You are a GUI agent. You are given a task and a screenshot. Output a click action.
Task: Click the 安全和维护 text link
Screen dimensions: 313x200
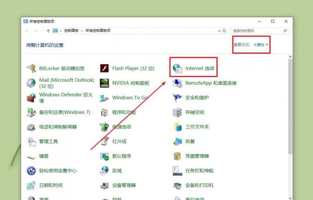pos(197,97)
